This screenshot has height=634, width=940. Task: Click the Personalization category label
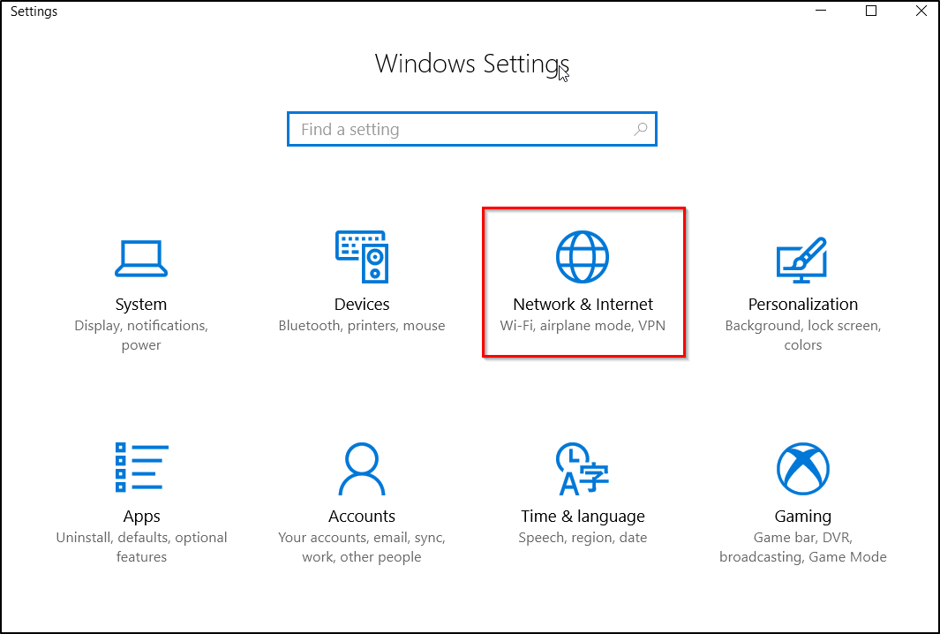pos(802,304)
